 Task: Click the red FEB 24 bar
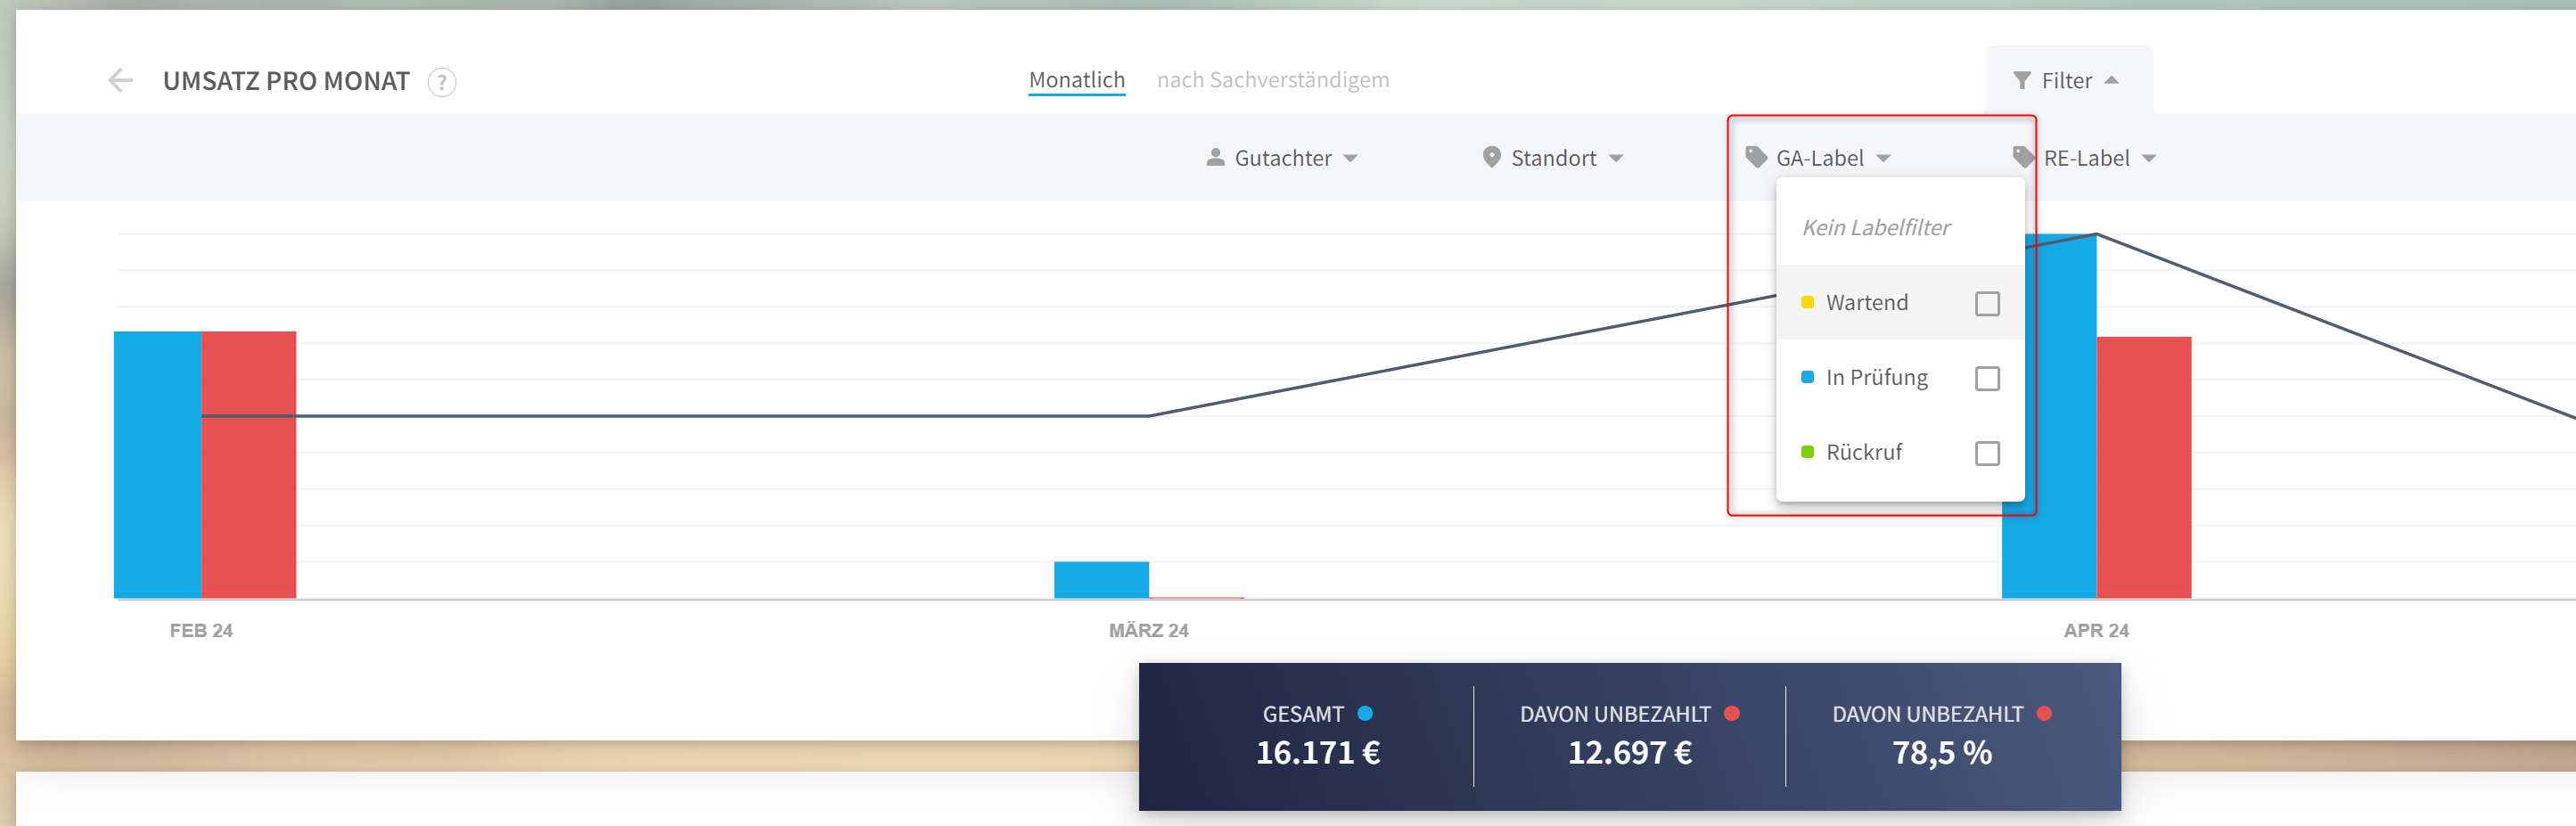(x=249, y=465)
